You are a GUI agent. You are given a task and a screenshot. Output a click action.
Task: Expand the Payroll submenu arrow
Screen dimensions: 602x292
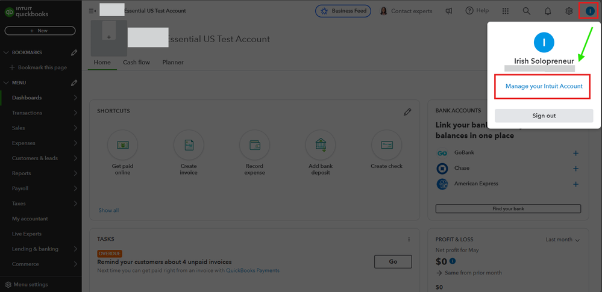coord(75,188)
